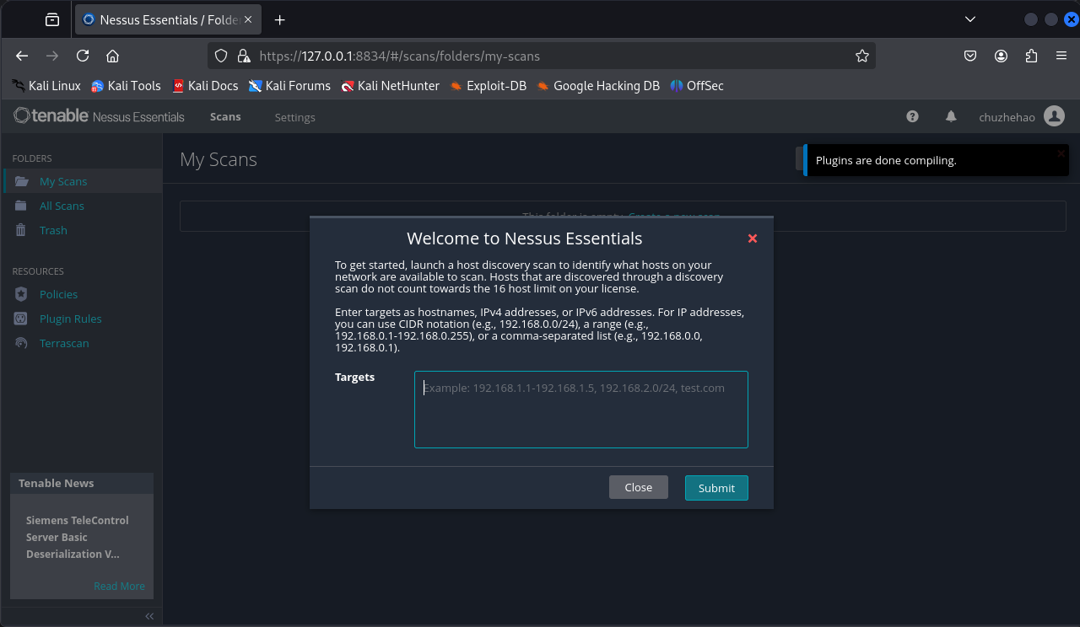Switch to the Settings top tab
This screenshot has width=1080, height=627.
pyautogui.click(x=294, y=117)
